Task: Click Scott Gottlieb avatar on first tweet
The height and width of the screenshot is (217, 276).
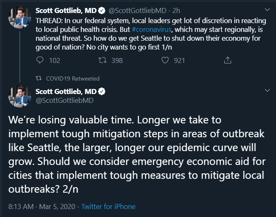Action: 20,17
